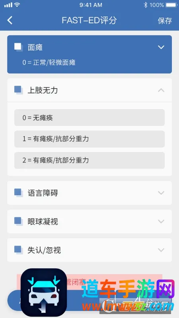
Task: Expand the 眼球凝视 section chevron
Action: click(161, 221)
